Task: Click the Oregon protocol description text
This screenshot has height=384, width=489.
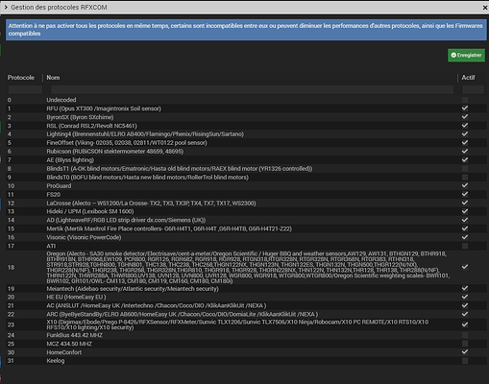Action: tap(248, 267)
